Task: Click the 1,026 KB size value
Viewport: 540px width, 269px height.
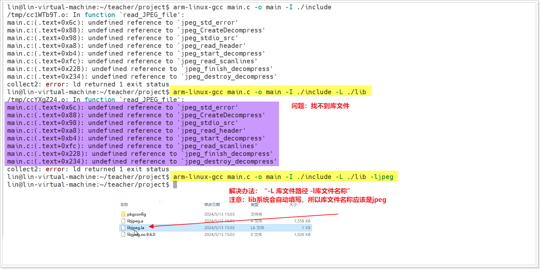Action: [302, 234]
